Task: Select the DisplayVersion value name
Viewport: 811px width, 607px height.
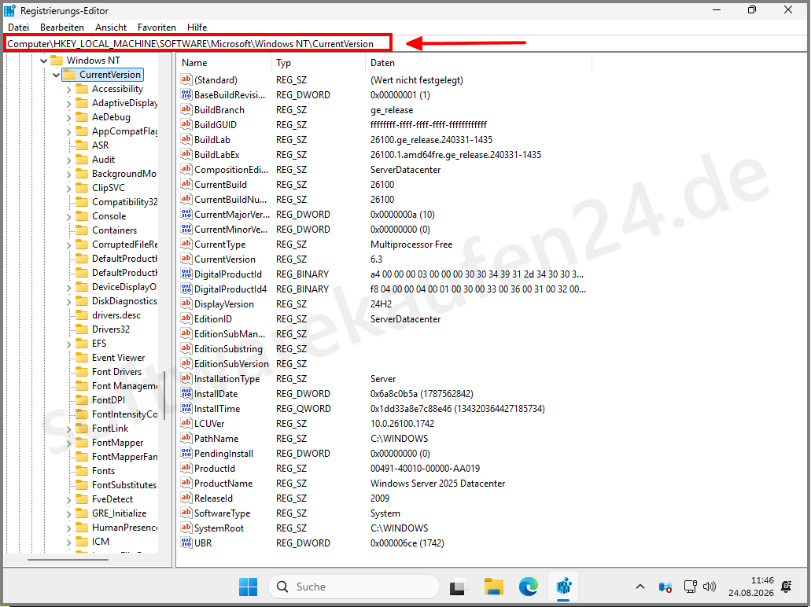Action: tap(224, 304)
